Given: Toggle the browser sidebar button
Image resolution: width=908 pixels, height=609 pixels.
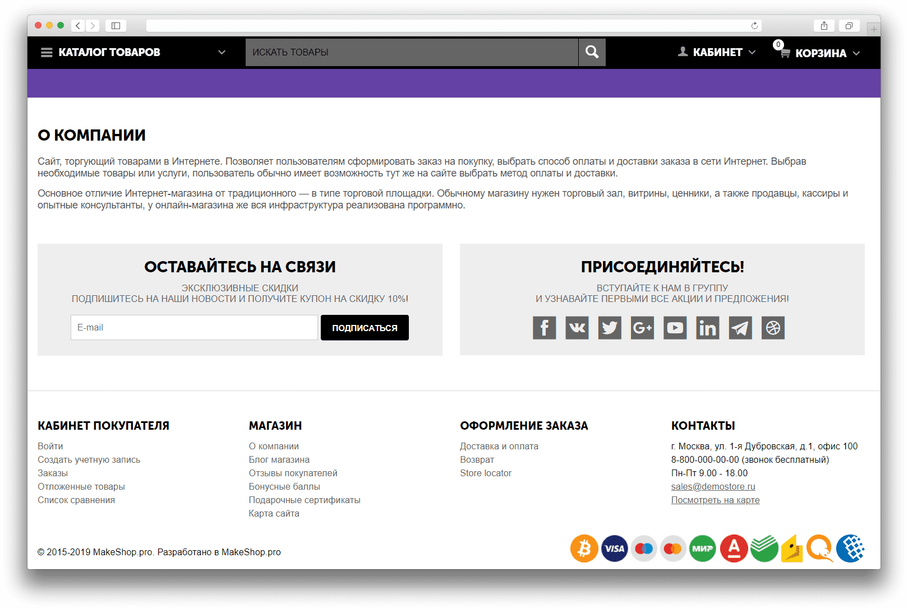Looking at the screenshot, I should point(116,26).
